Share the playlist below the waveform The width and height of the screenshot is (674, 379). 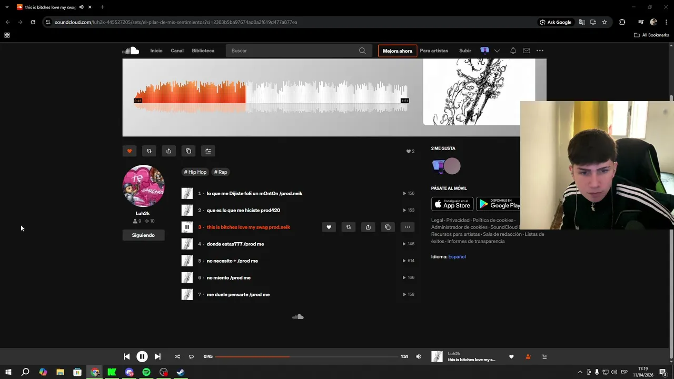pyautogui.click(x=168, y=151)
